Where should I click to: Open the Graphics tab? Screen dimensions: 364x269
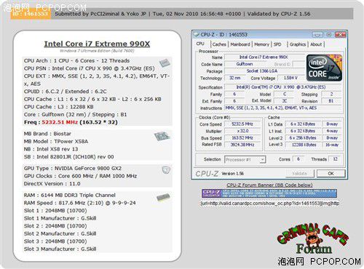click(x=298, y=44)
